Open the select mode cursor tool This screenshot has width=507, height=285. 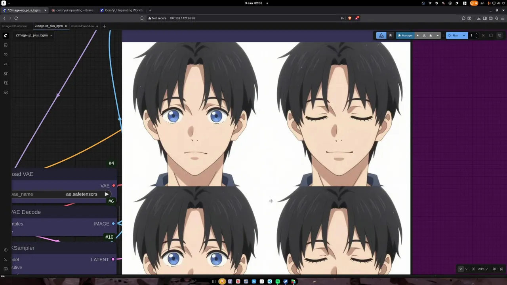click(x=461, y=269)
